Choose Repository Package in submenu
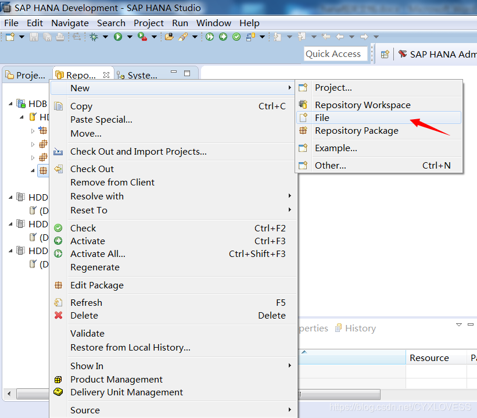477x418 pixels. 379,131
